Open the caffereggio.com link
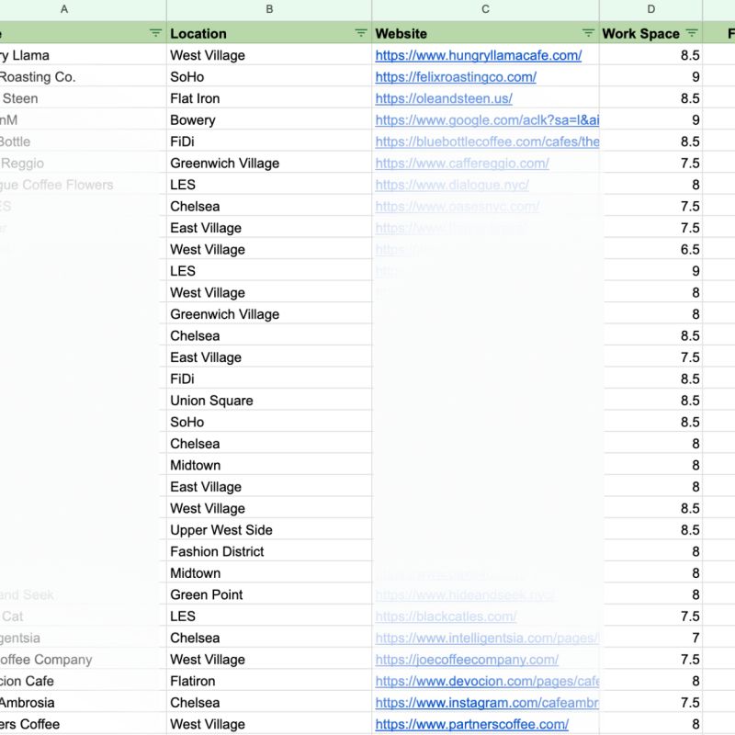The height and width of the screenshot is (735, 735). coord(462,164)
